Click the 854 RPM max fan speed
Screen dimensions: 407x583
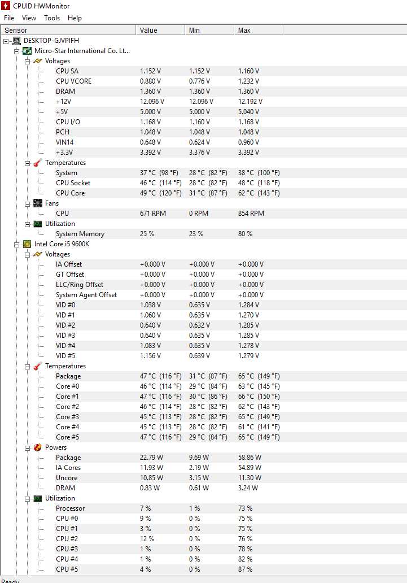tap(251, 214)
